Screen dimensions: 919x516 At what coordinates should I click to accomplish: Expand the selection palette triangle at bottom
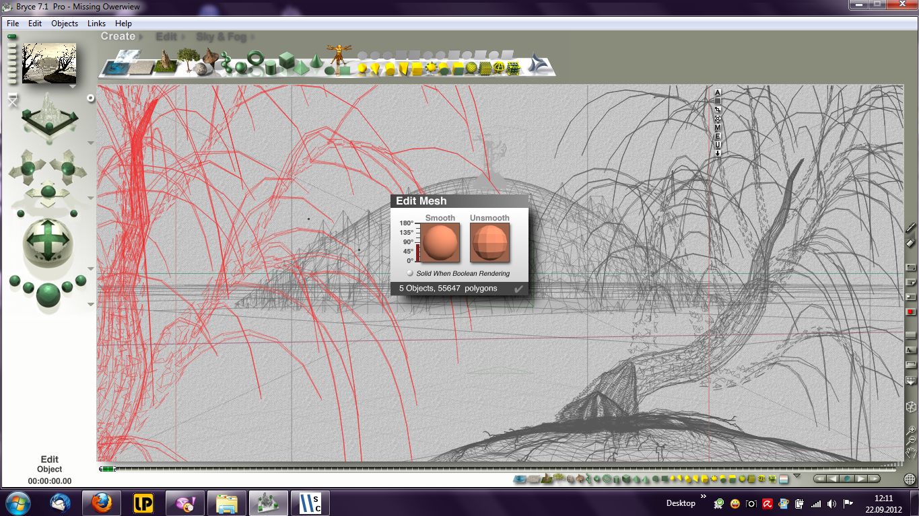click(x=797, y=476)
